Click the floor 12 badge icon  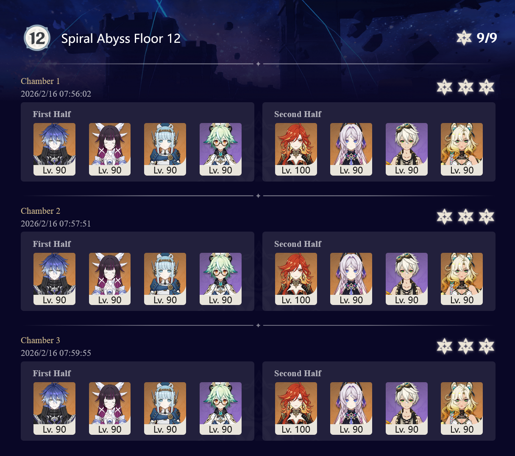37,38
